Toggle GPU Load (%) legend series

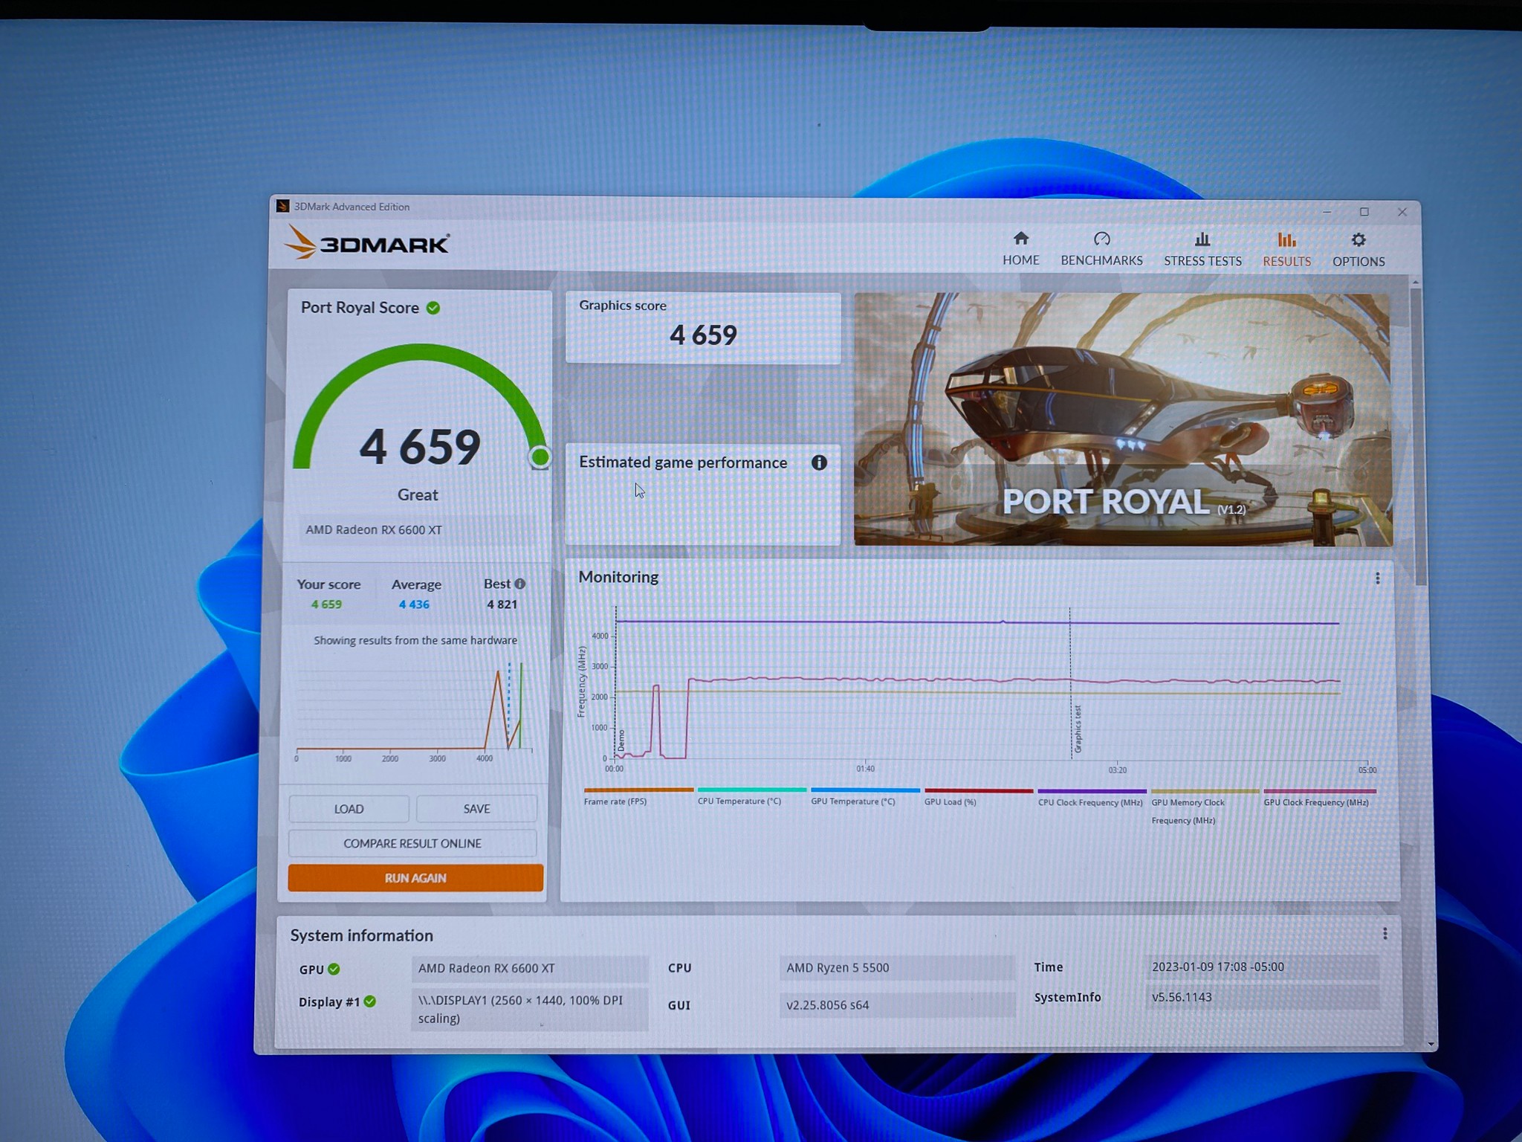[x=978, y=798]
